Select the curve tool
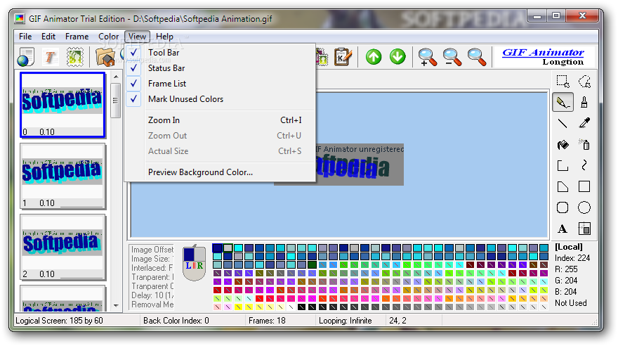This screenshot has width=618, height=346. point(584,165)
